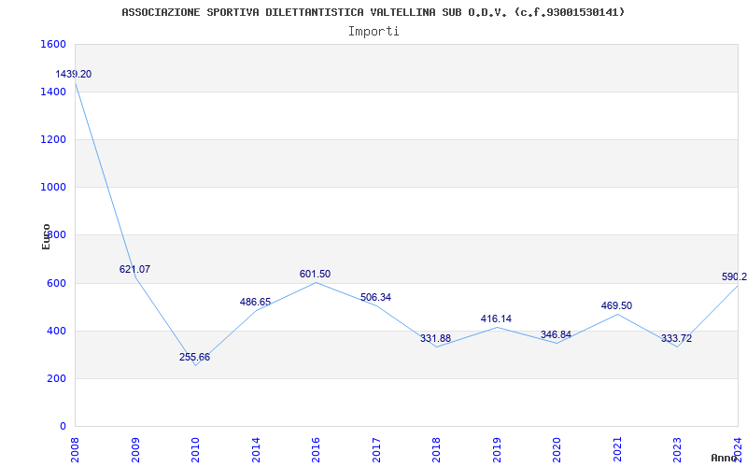747x467 pixels.
Task: Click the 1600 y-axis tick label
Action: [x=53, y=44]
